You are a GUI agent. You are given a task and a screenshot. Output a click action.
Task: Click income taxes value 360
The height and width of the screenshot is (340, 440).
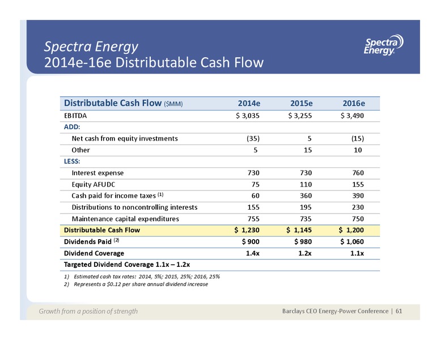306,195
